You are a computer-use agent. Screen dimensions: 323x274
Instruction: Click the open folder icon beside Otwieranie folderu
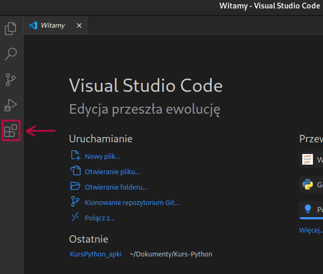[x=75, y=186]
